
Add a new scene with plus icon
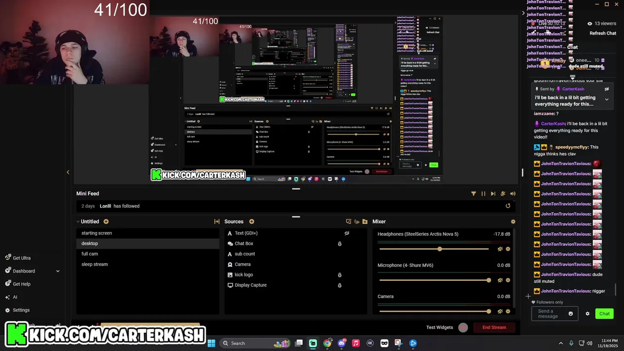106,221
